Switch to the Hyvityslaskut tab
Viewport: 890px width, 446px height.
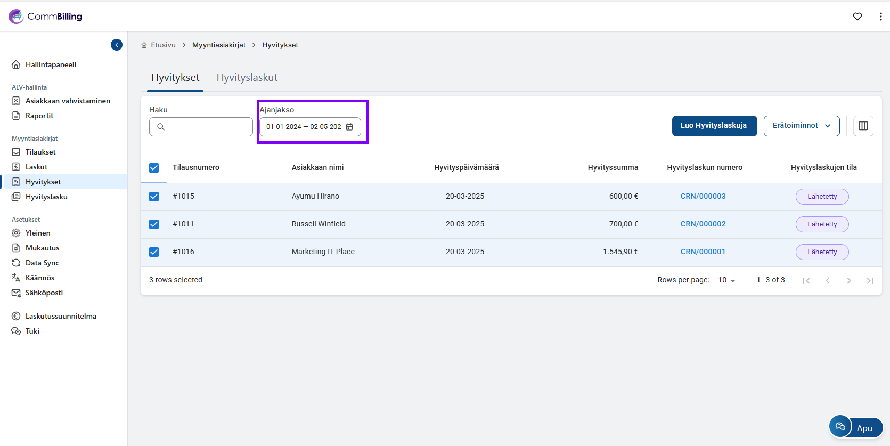(247, 78)
